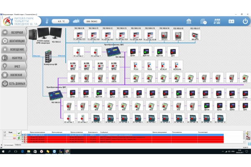Click the temperature reading field in header
Image resolution: width=251 pixels, height=167 pixels.
(x=64, y=21)
